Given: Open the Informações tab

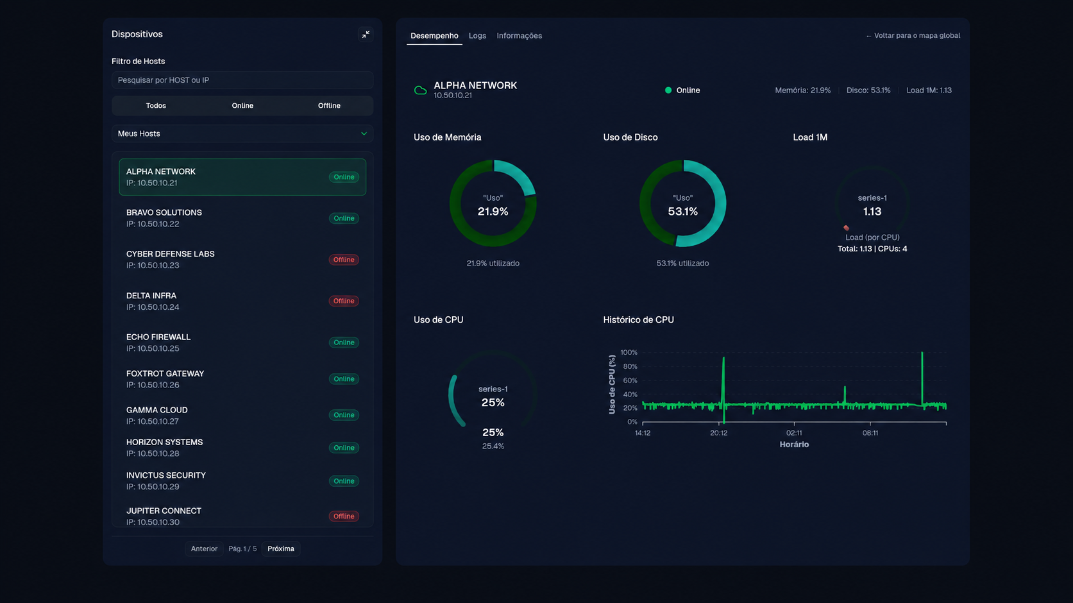Looking at the screenshot, I should tap(519, 36).
